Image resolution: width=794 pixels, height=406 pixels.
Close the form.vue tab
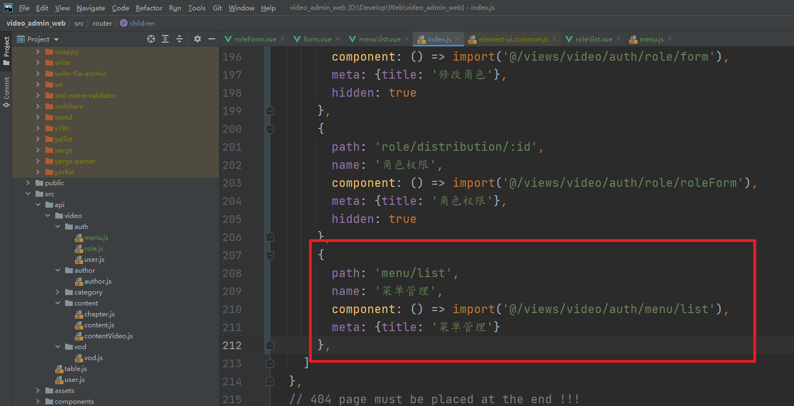click(x=338, y=39)
